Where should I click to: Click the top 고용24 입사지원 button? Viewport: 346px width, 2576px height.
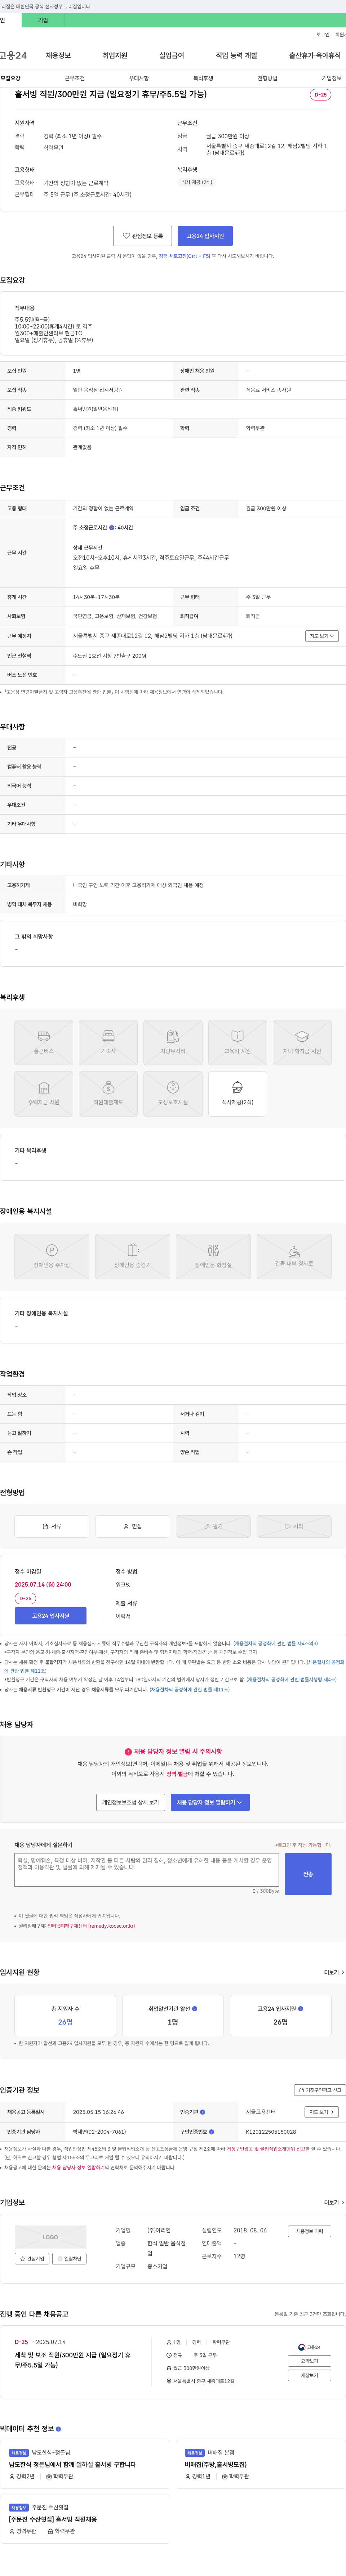pyautogui.click(x=205, y=236)
